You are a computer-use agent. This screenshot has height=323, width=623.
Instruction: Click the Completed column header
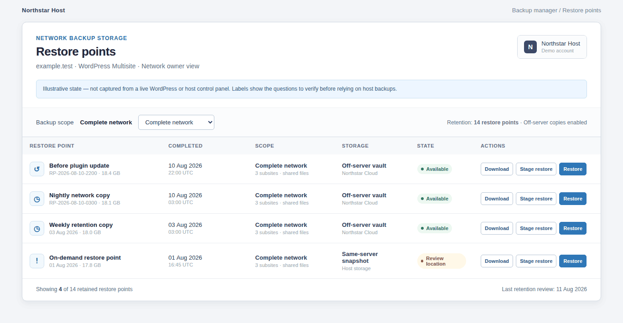tap(185, 146)
